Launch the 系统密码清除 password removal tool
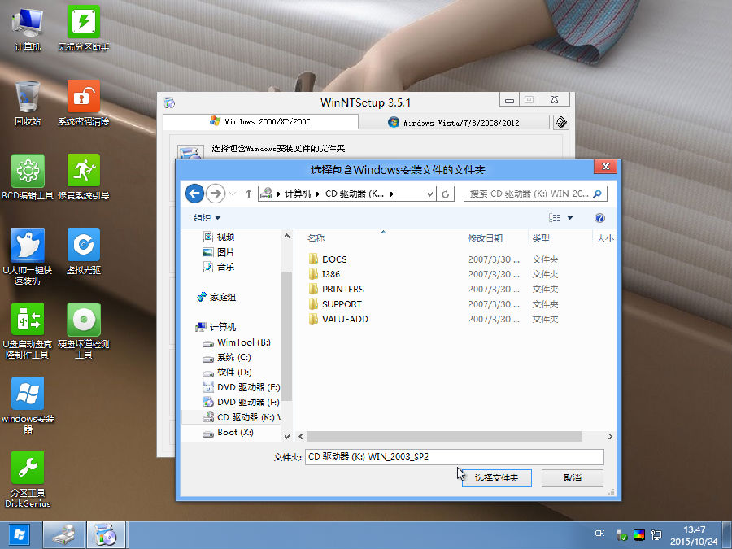732x549 pixels. tap(84, 103)
